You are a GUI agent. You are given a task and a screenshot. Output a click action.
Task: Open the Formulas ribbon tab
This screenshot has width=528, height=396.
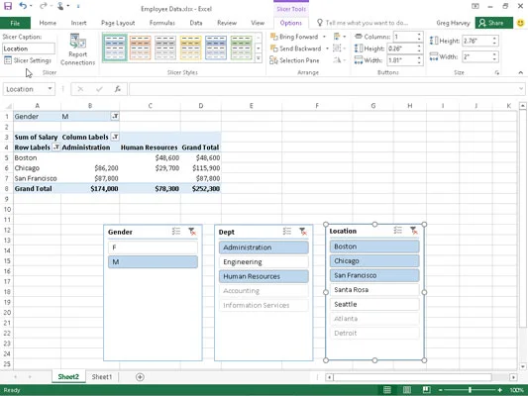(x=162, y=23)
